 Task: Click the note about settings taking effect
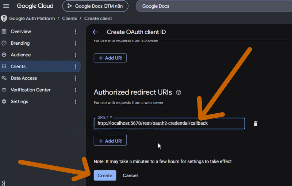pyautogui.click(x=162, y=162)
